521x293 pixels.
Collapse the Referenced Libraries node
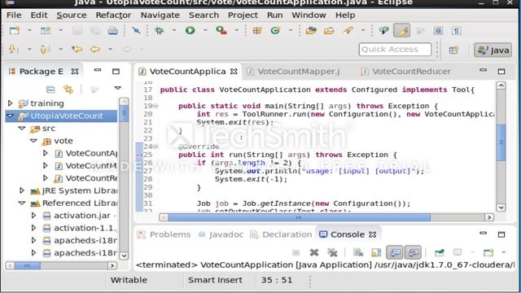[x=22, y=203]
